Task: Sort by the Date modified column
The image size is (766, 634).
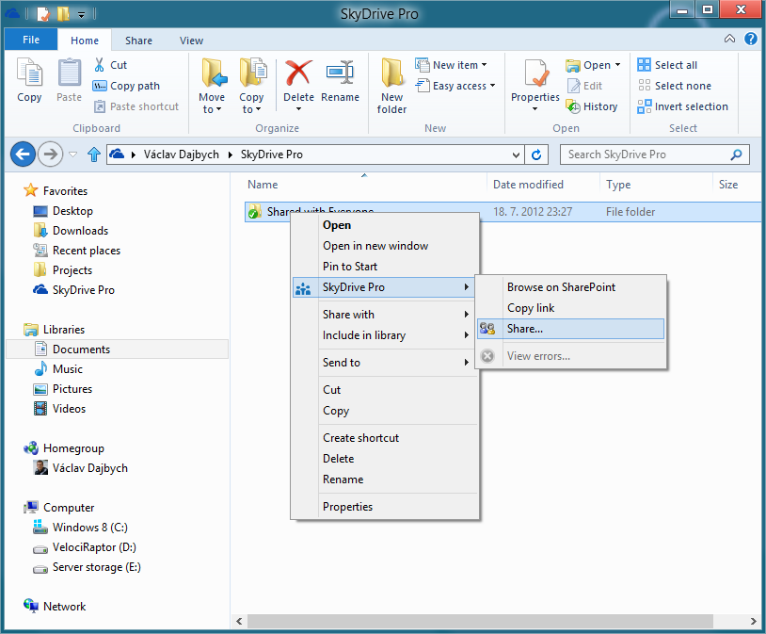Action: [528, 185]
